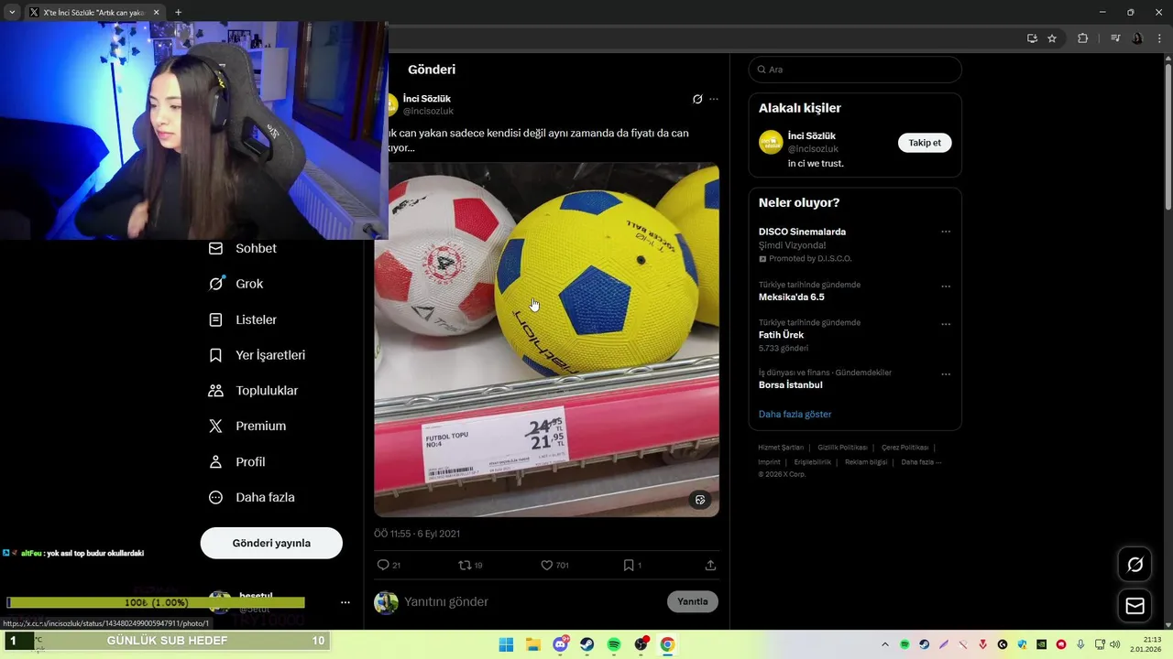Image resolution: width=1173 pixels, height=659 pixels.
Task: Click the Yanıtla reply button
Action: click(x=693, y=601)
